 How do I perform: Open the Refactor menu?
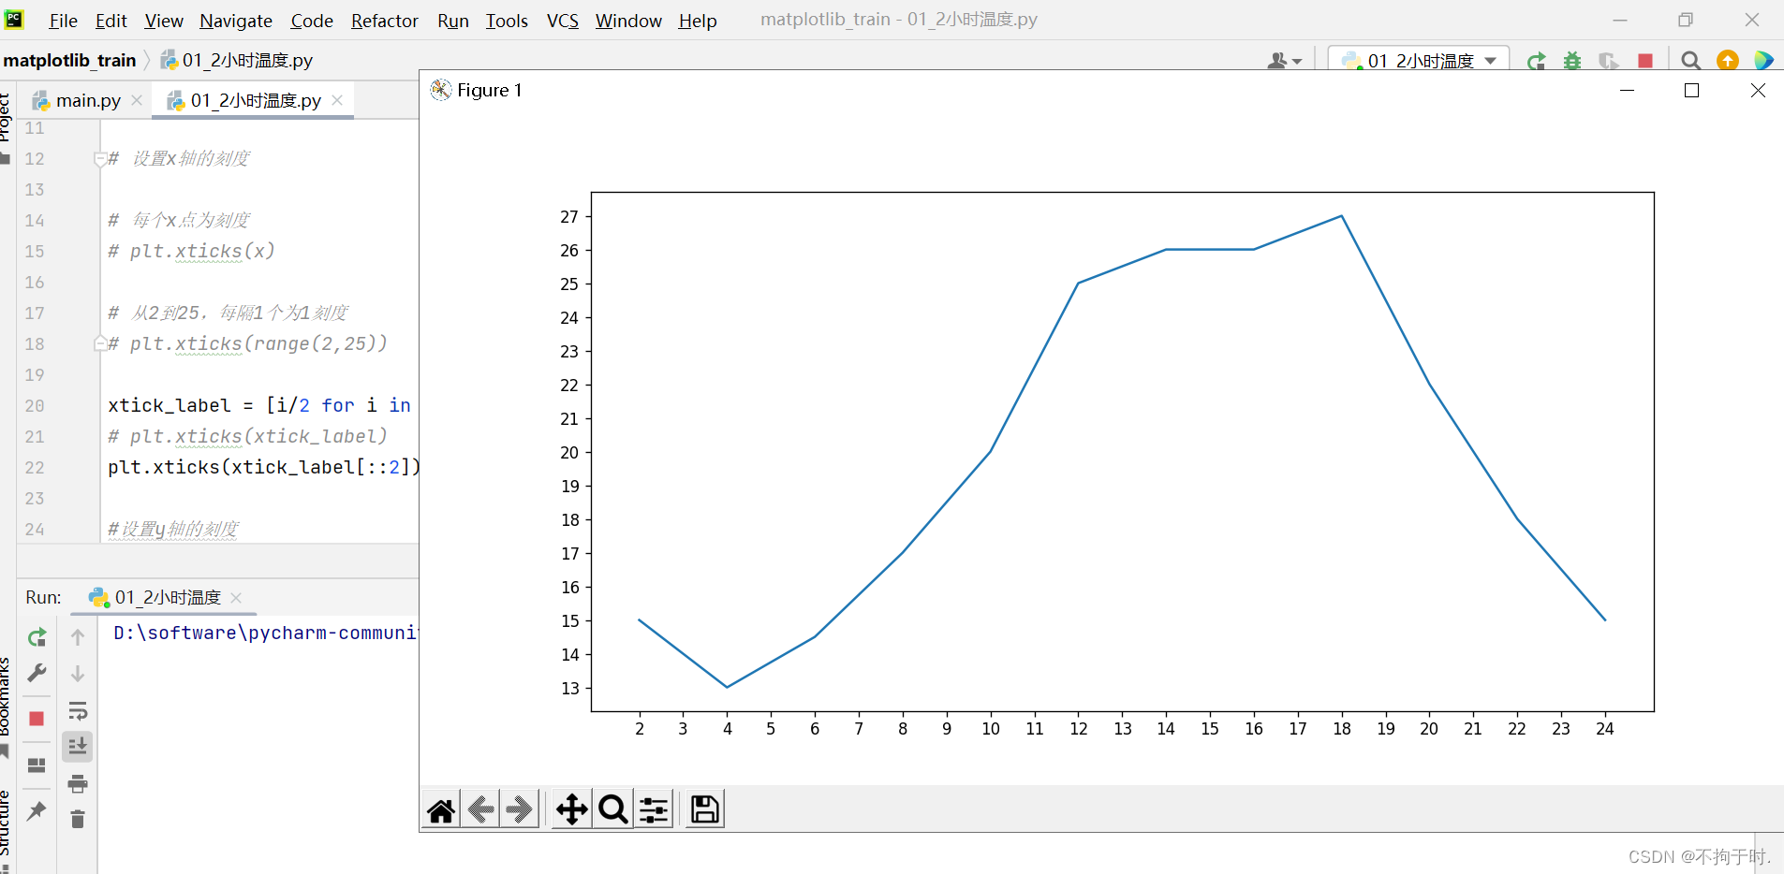[x=385, y=21]
